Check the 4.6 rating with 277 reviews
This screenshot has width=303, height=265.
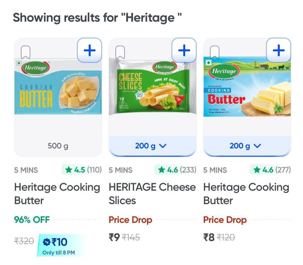[x=271, y=170]
